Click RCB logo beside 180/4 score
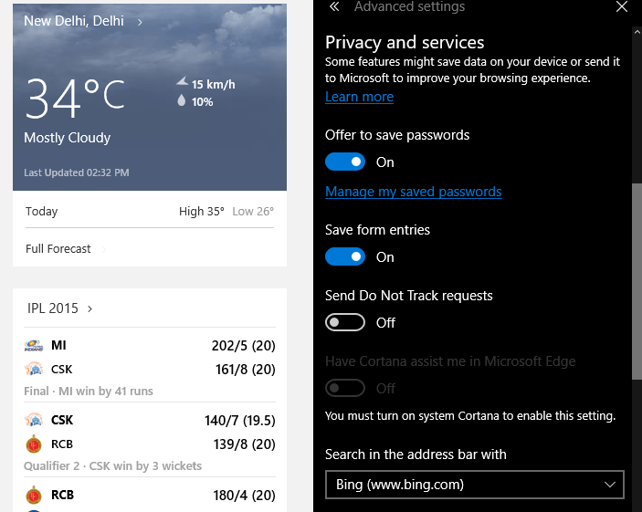The height and width of the screenshot is (512, 642). click(34, 495)
